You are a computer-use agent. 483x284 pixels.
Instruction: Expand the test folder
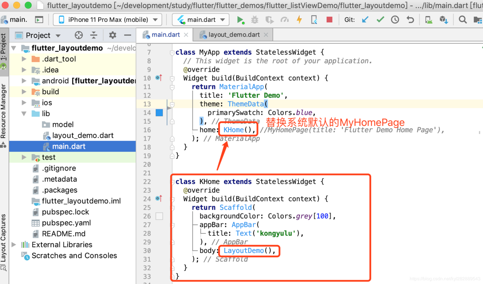tap(24, 157)
